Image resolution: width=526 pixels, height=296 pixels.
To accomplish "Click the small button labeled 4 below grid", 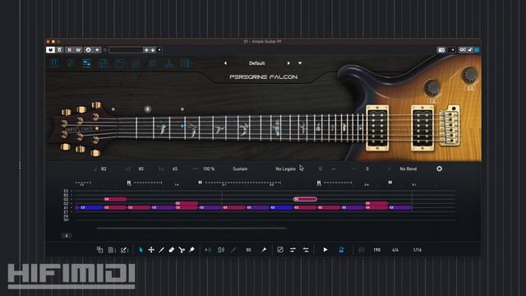I will [x=67, y=236].
